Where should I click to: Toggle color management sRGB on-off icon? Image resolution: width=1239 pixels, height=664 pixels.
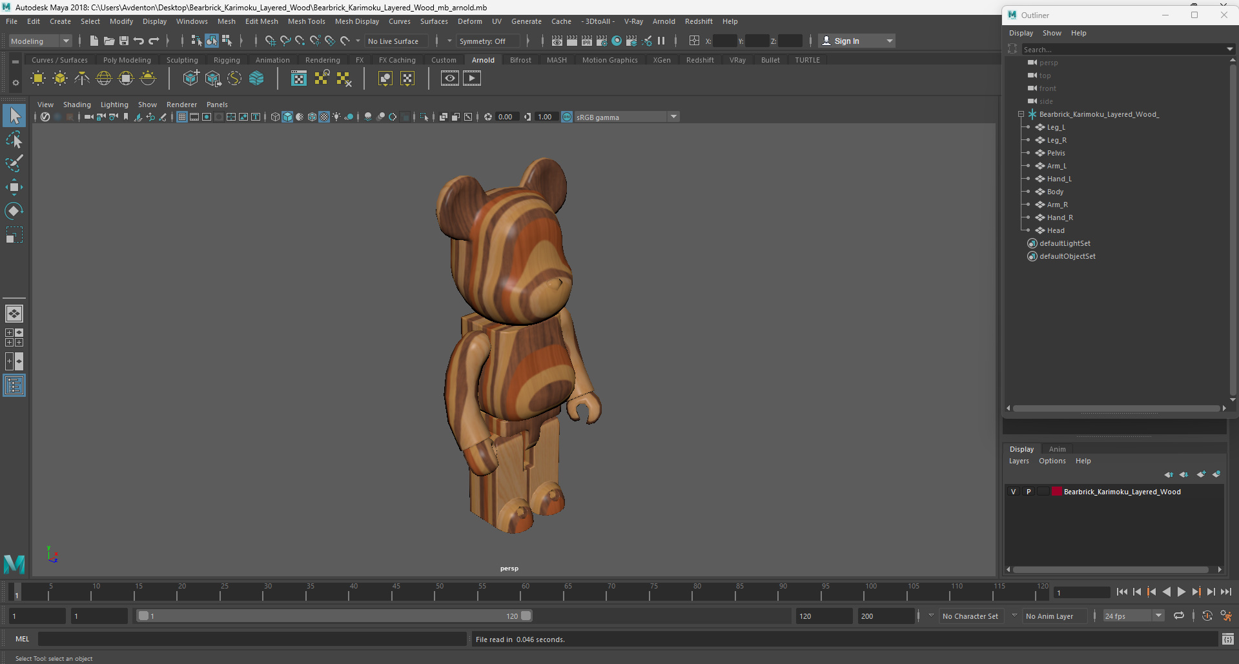(x=567, y=117)
